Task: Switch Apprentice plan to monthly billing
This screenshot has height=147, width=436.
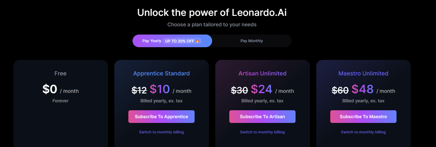Action: pos(161,132)
